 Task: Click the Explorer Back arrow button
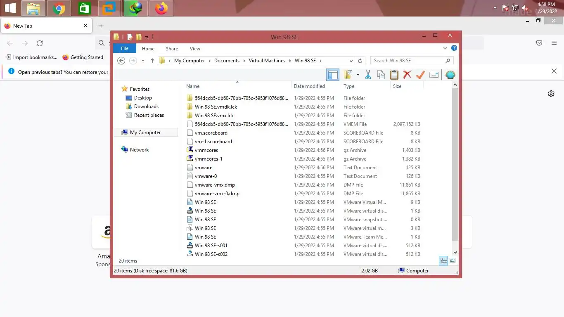point(121,61)
